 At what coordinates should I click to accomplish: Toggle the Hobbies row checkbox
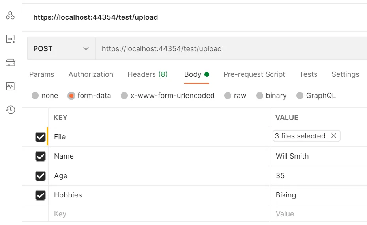tap(40, 195)
